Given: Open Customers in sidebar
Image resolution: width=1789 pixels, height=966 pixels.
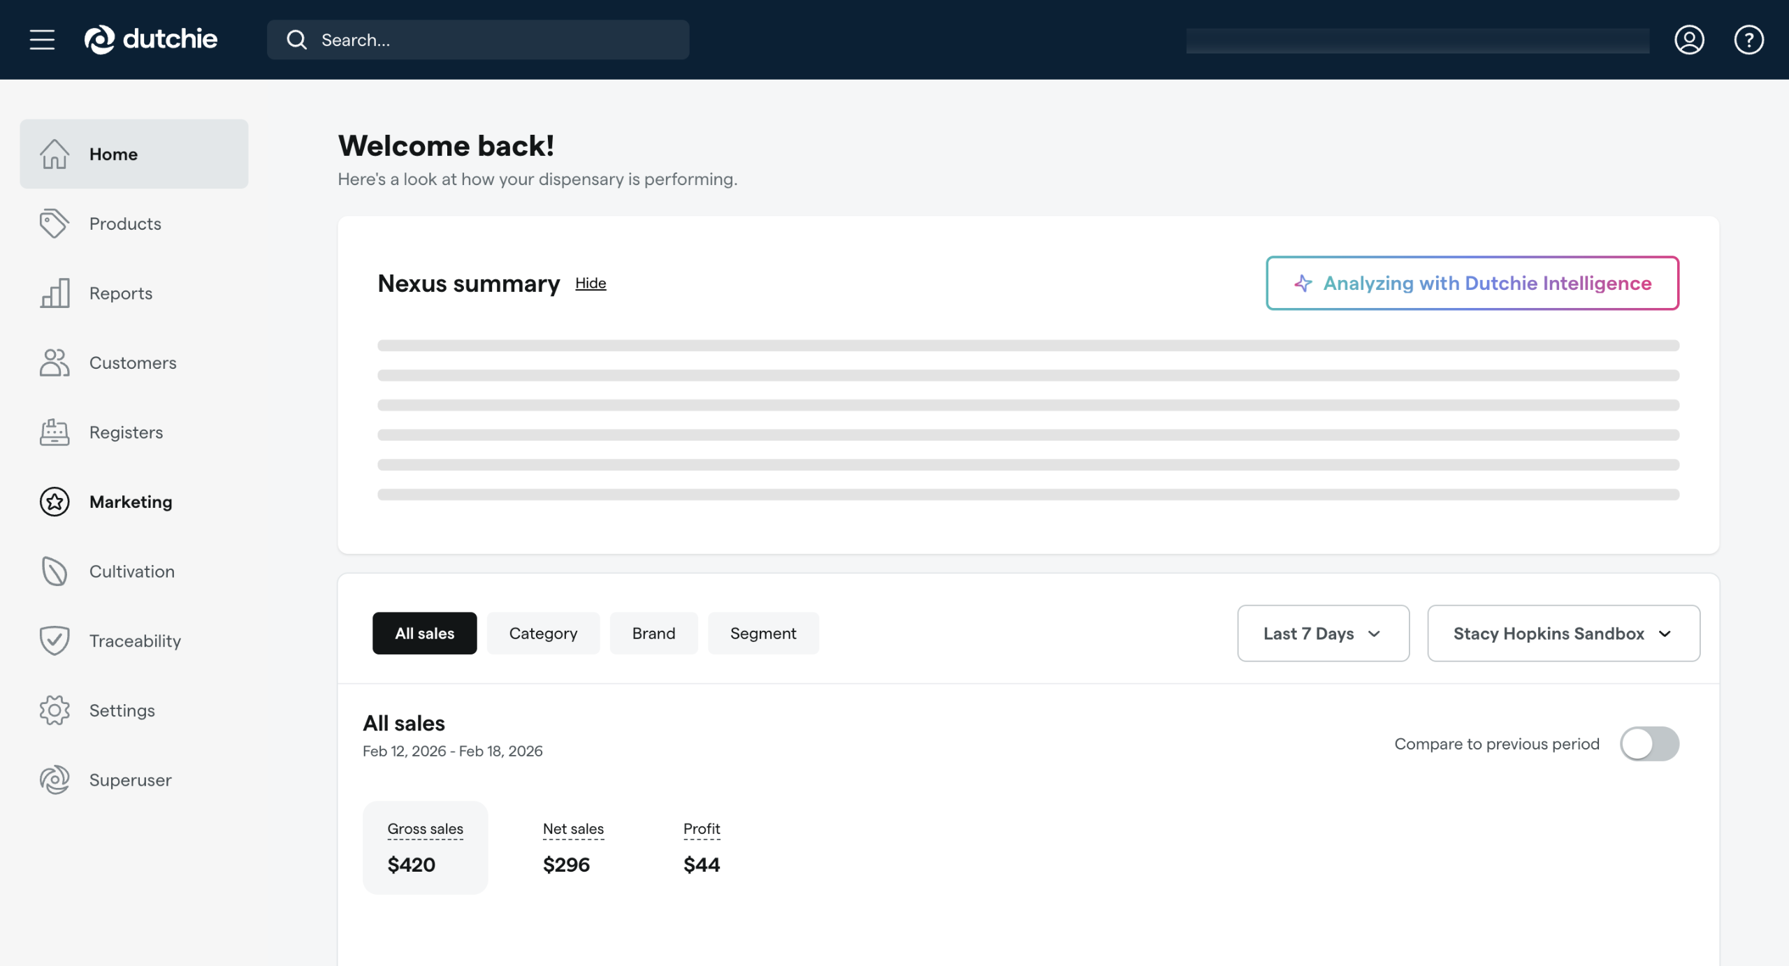Looking at the screenshot, I should pyautogui.click(x=134, y=363).
